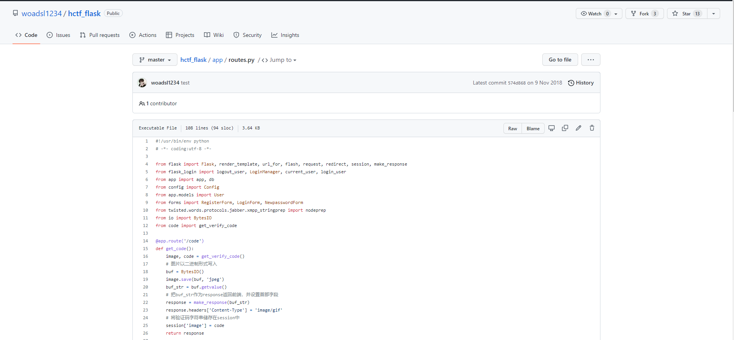Open the Blame view
This screenshot has width=734, height=340.
point(533,128)
